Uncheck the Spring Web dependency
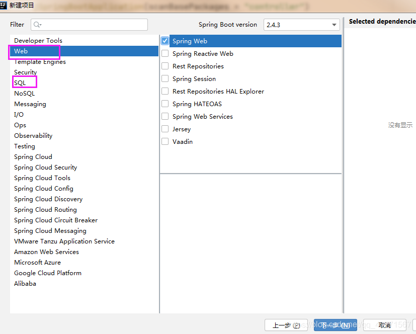416x334 pixels. pos(164,41)
